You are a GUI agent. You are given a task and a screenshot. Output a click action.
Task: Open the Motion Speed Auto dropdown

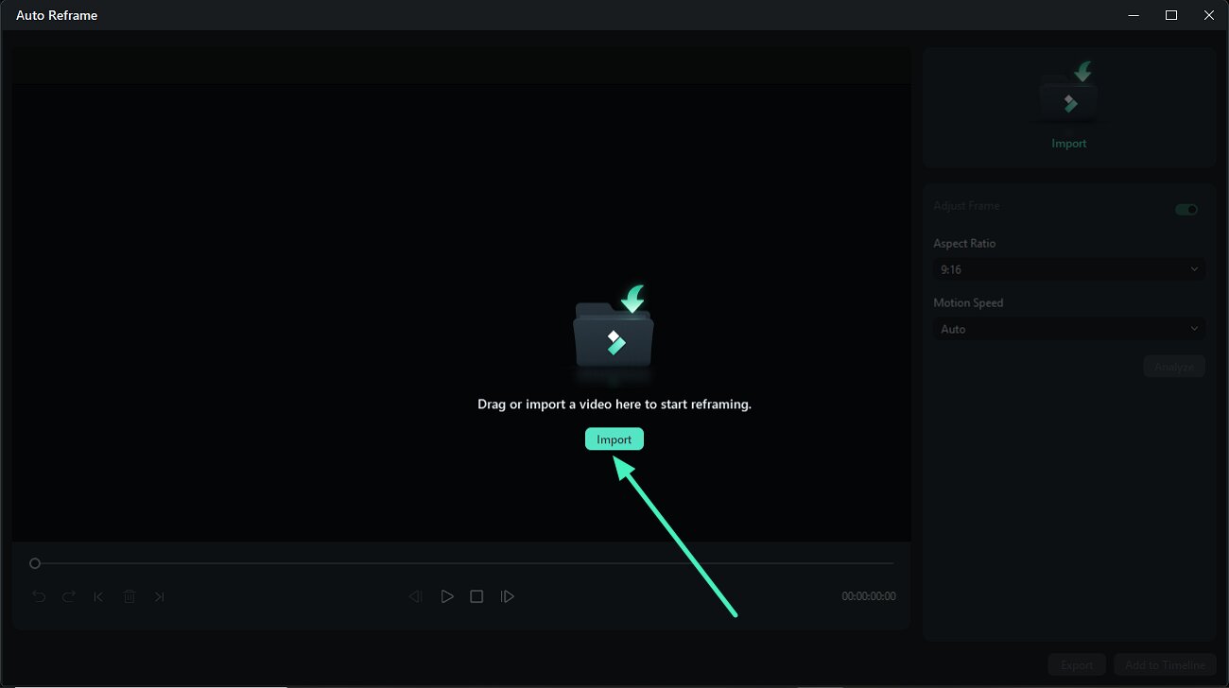(x=1069, y=329)
